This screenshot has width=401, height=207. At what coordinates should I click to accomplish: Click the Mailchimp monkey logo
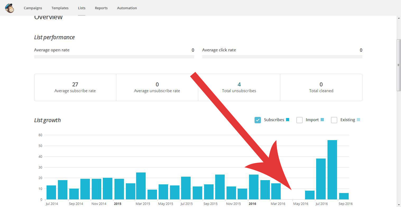click(x=10, y=8)
